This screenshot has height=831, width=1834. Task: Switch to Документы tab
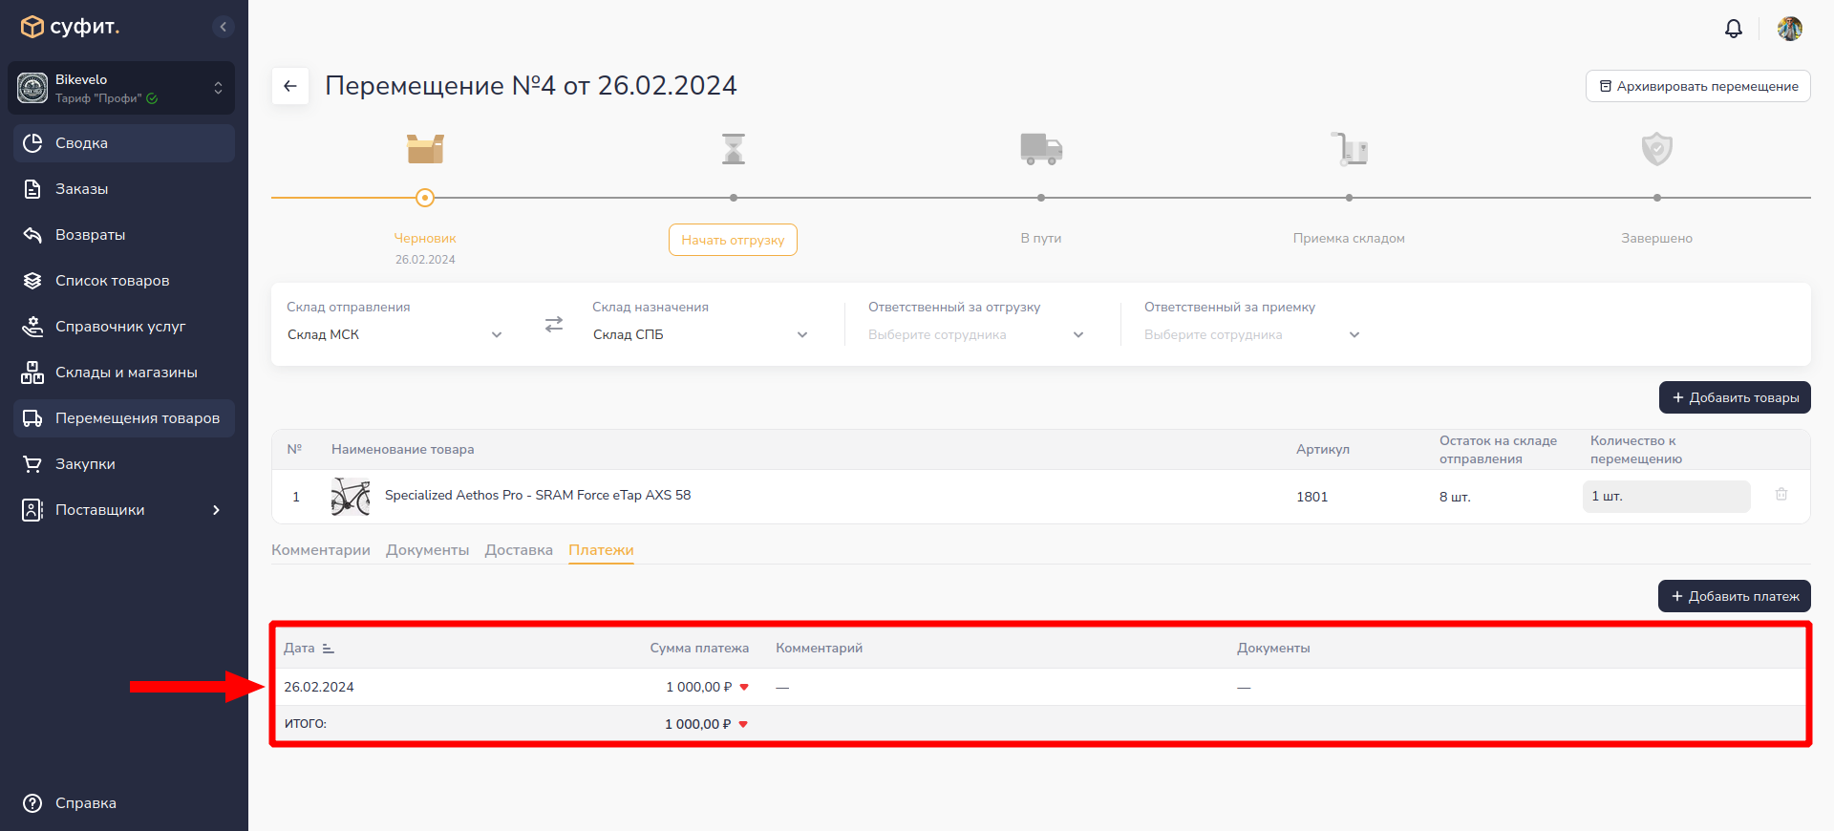click(428, 550)
